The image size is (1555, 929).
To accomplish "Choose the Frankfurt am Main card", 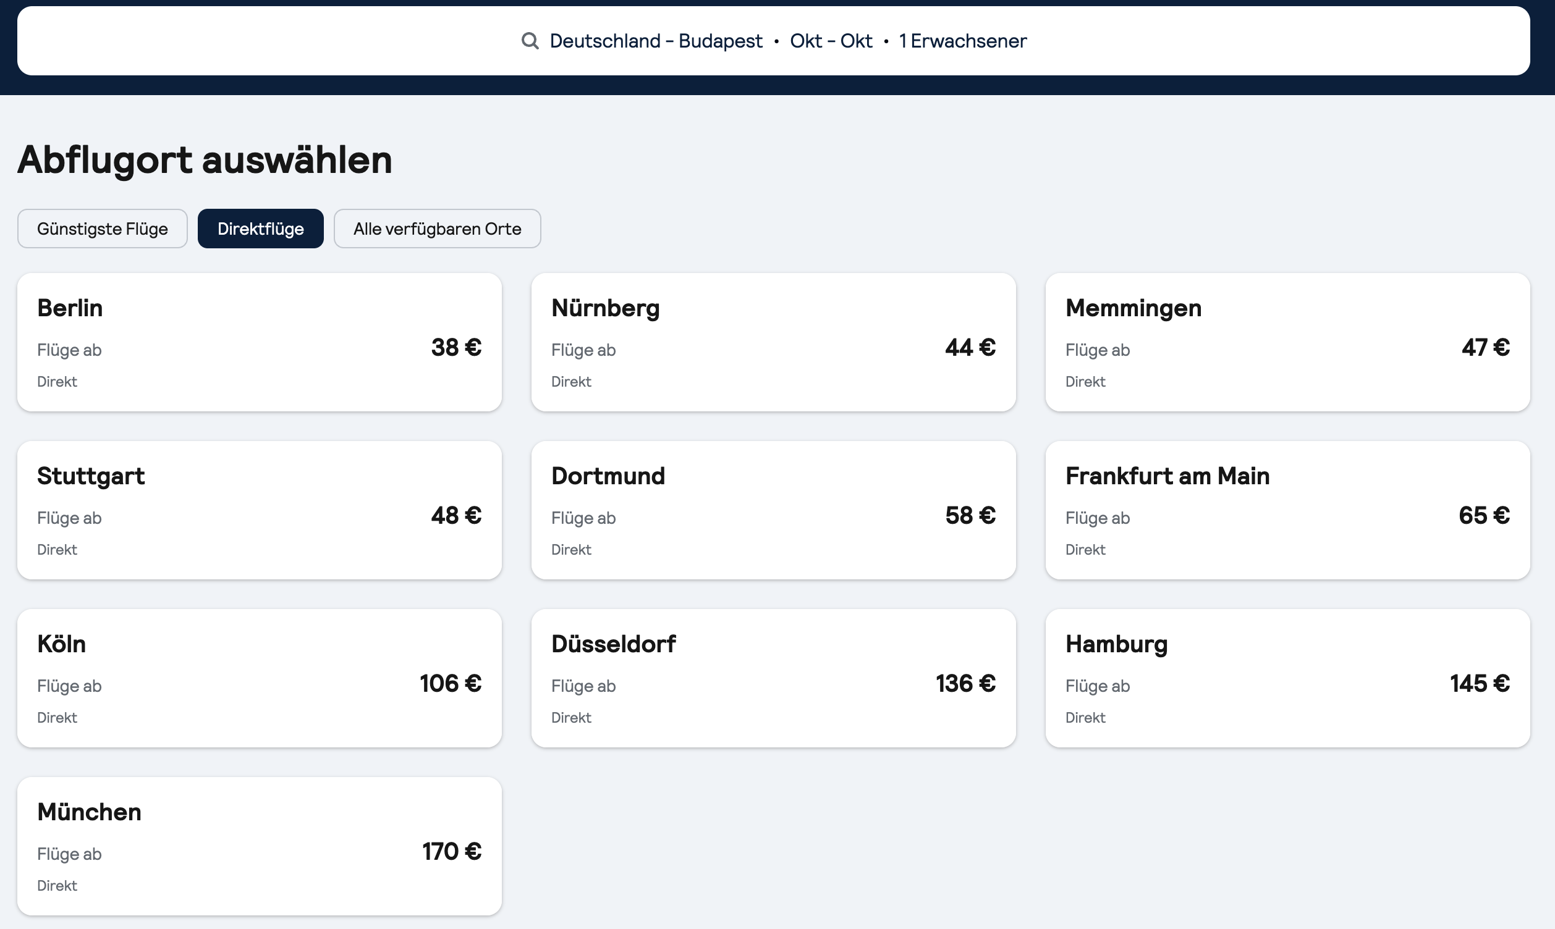I will [1287, 510].
